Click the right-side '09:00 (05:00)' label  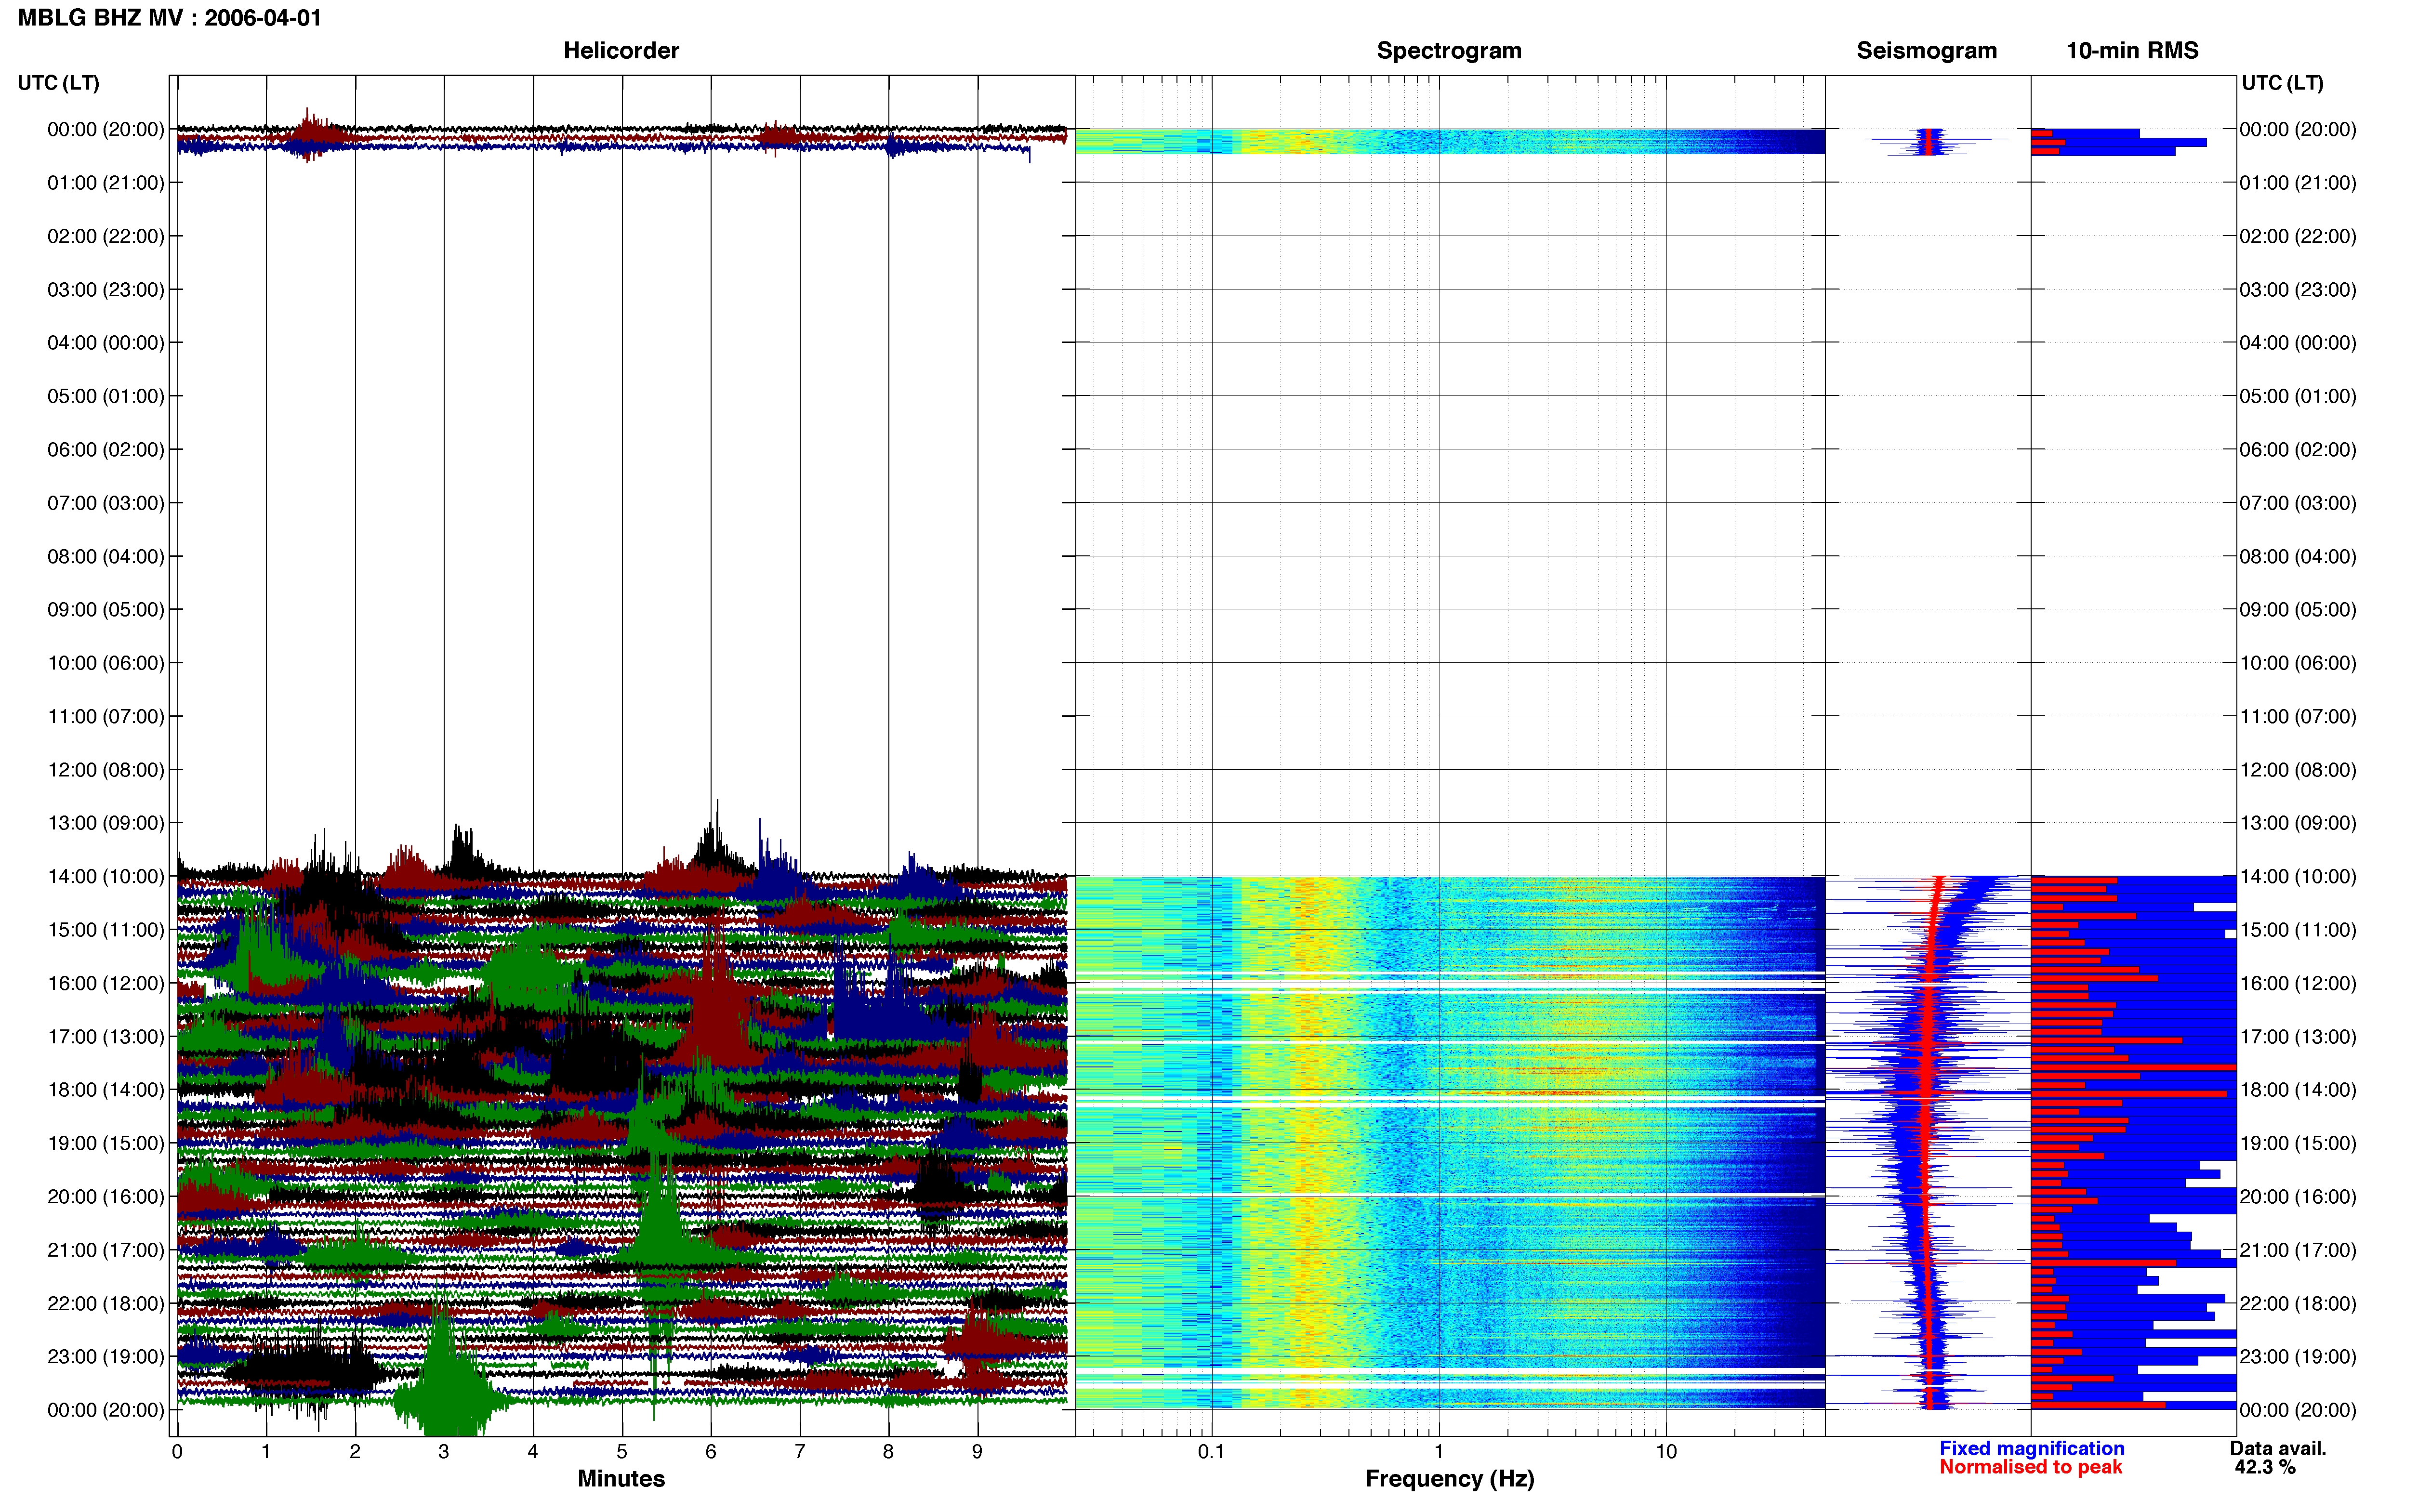pos(2298,610)
